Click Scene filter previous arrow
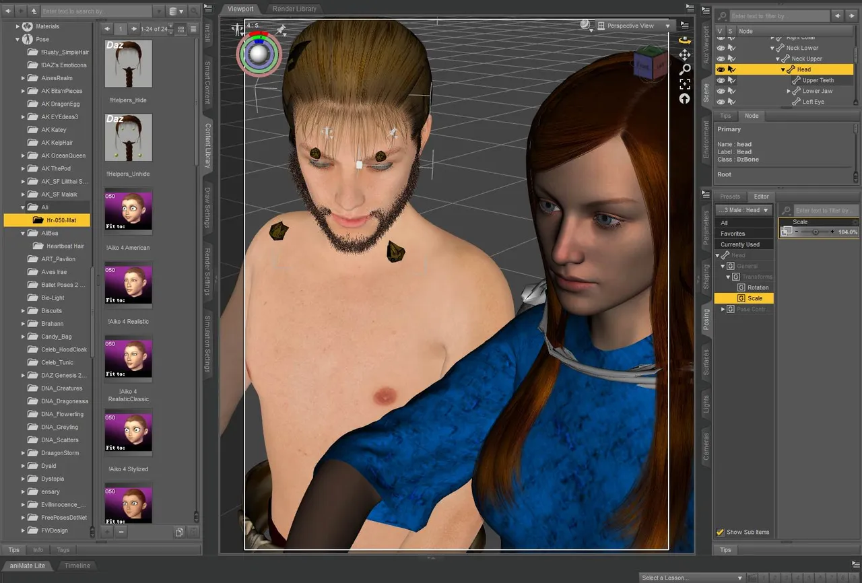Screen dimensions: 862x583 837,15
